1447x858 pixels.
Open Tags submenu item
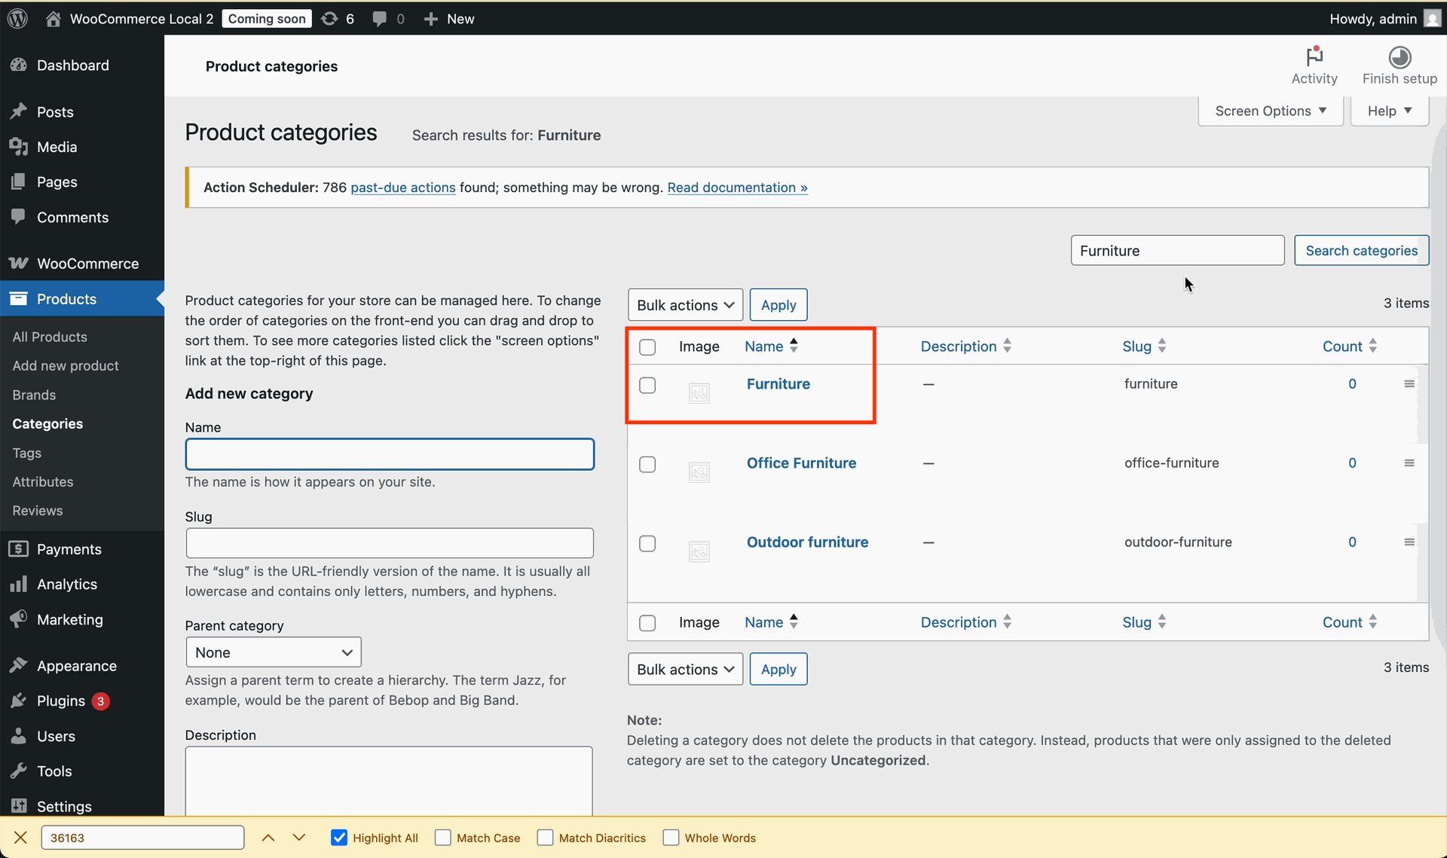tap(27, 453)
